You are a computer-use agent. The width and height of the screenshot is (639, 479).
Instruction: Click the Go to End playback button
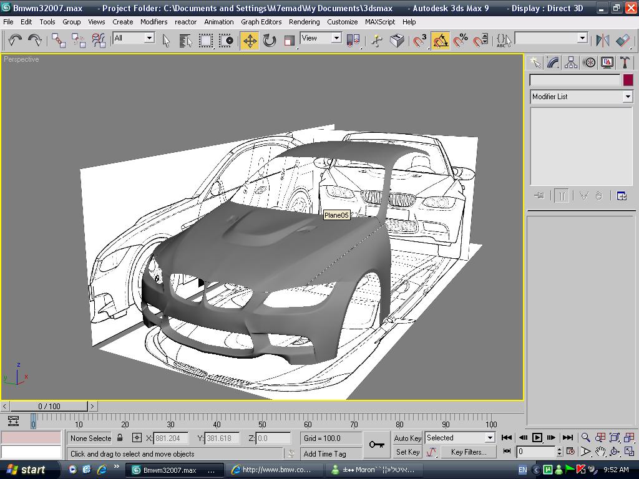(x=568, y=437)
